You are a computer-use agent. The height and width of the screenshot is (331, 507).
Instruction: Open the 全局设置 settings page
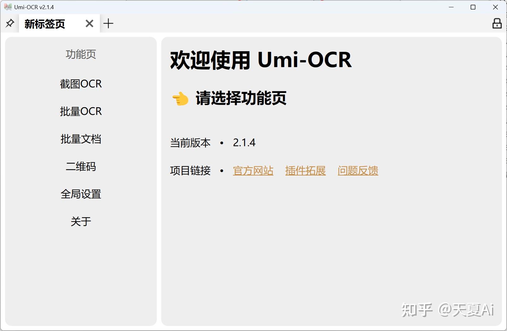click(x=81, y=194)
